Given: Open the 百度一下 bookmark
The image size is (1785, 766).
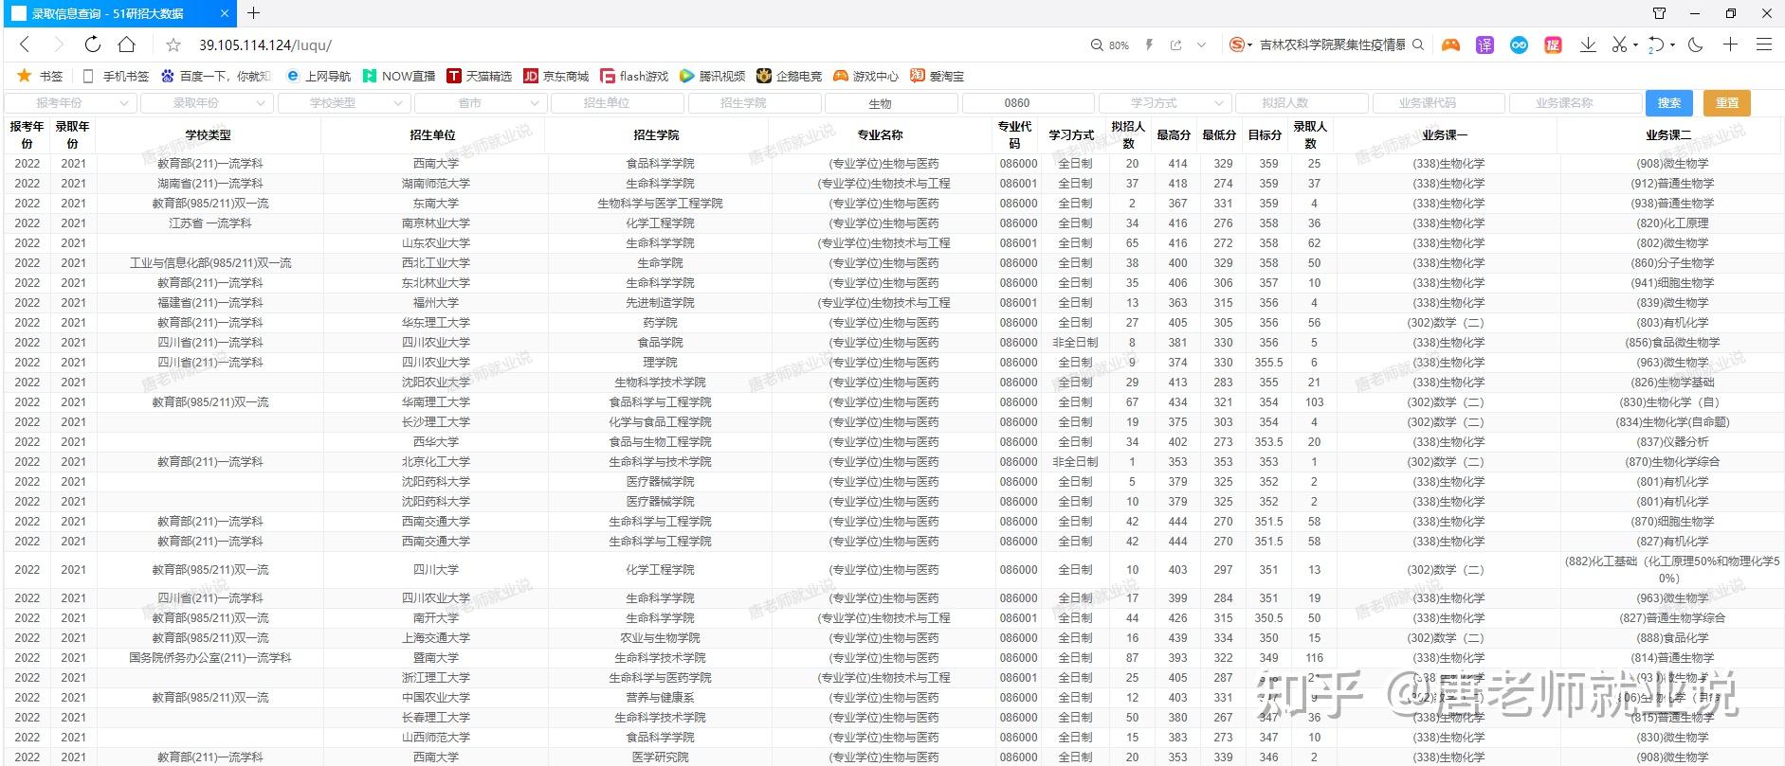Looking at the screenshot, I should click(216, 76).
